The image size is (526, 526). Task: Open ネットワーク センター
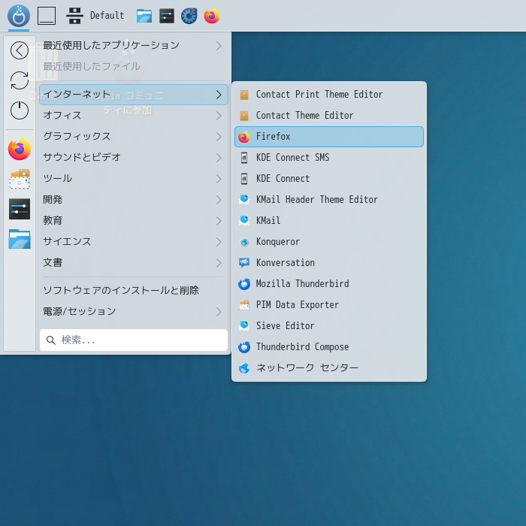(329, 368)
